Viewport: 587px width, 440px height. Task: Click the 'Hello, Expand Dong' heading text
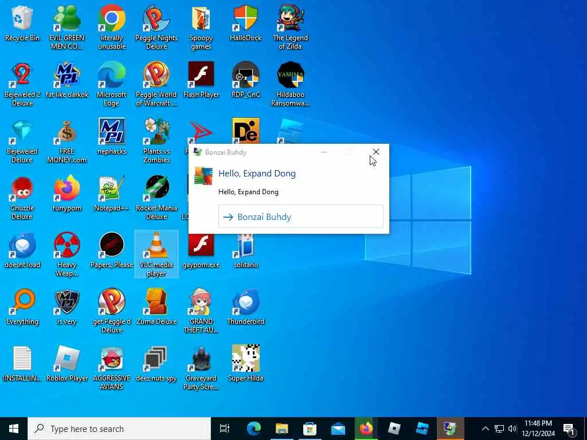257,174
